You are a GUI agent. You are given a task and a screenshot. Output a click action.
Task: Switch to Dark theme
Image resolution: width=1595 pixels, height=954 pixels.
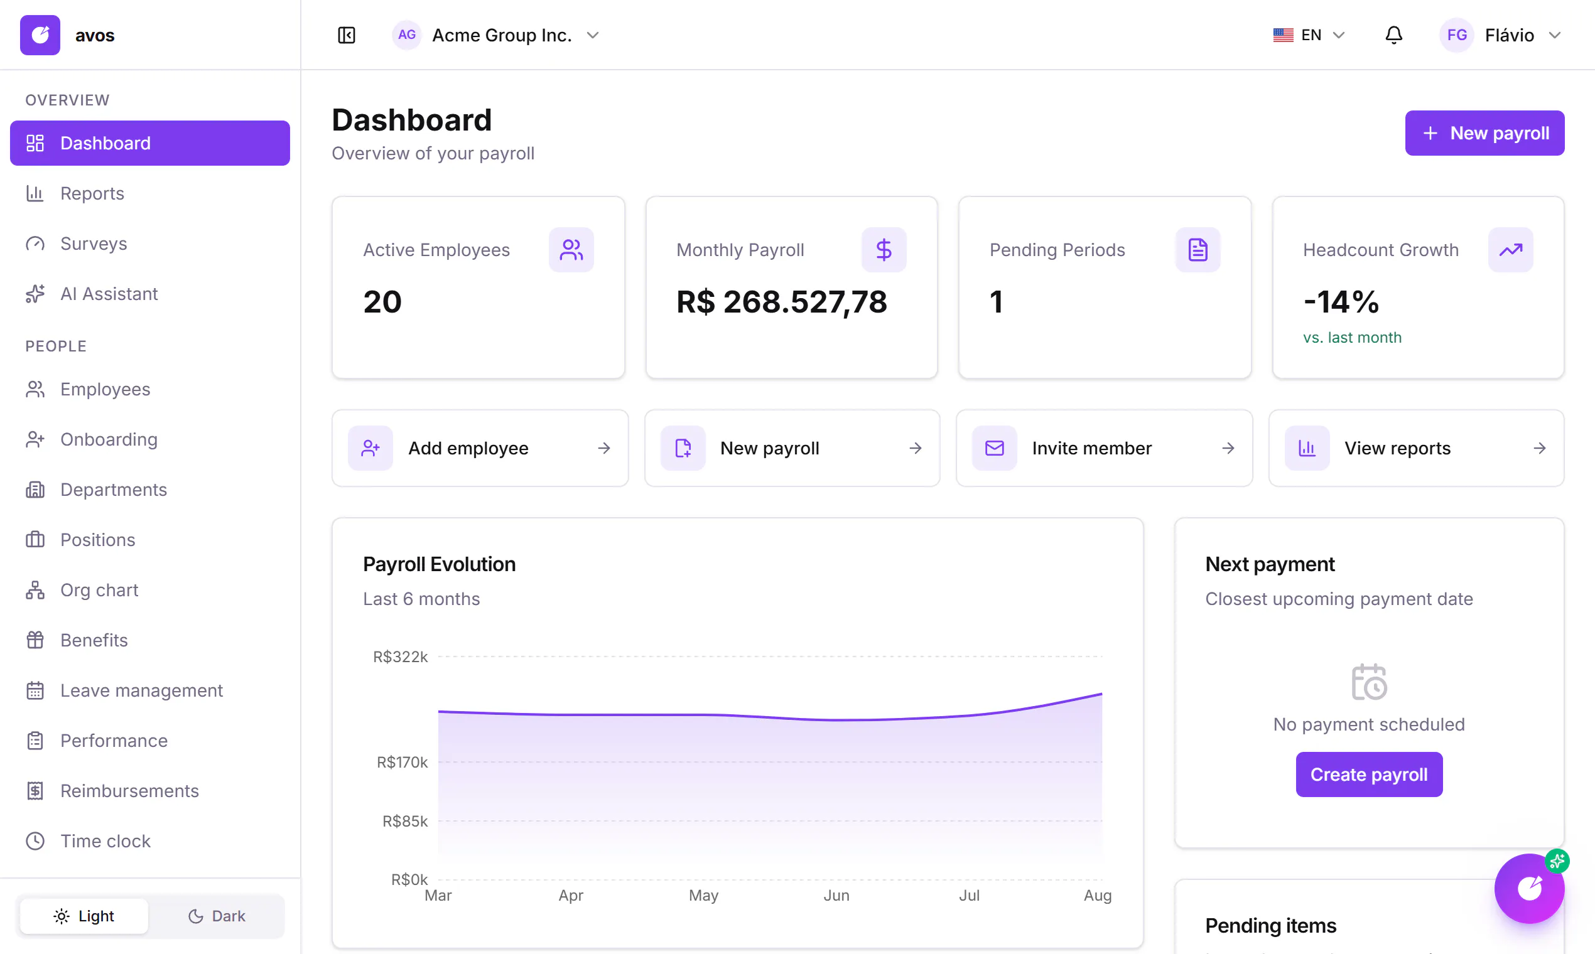[216, 916]
